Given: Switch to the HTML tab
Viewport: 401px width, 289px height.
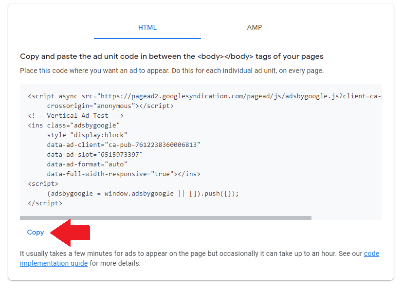Looking at the screenshot, I should point(147,27).
